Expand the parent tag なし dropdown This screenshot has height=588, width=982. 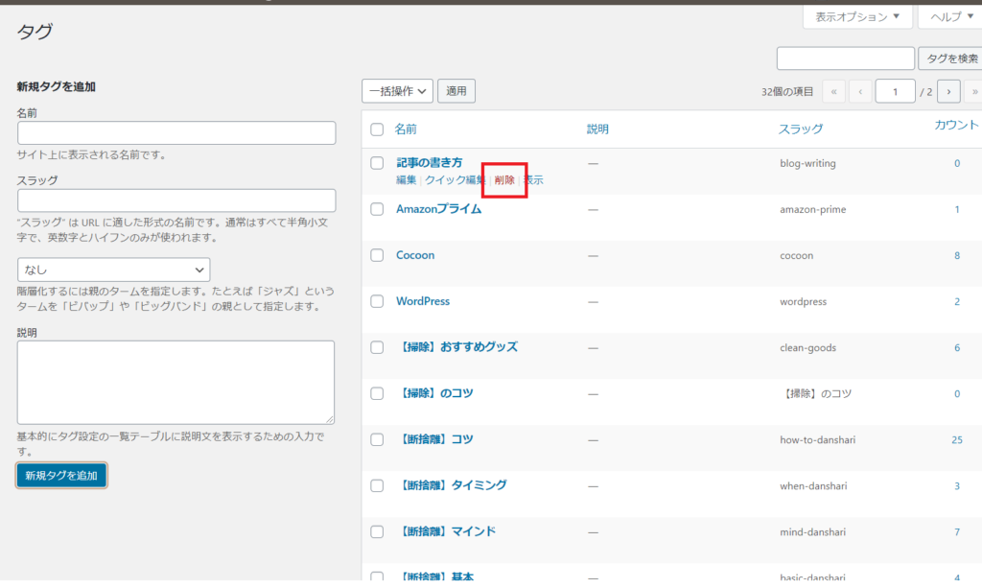pyautogui.click(x=113, y=270)
